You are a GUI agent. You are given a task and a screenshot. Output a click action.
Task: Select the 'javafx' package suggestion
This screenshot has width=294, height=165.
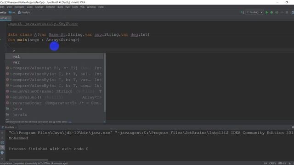pos(54,115)
